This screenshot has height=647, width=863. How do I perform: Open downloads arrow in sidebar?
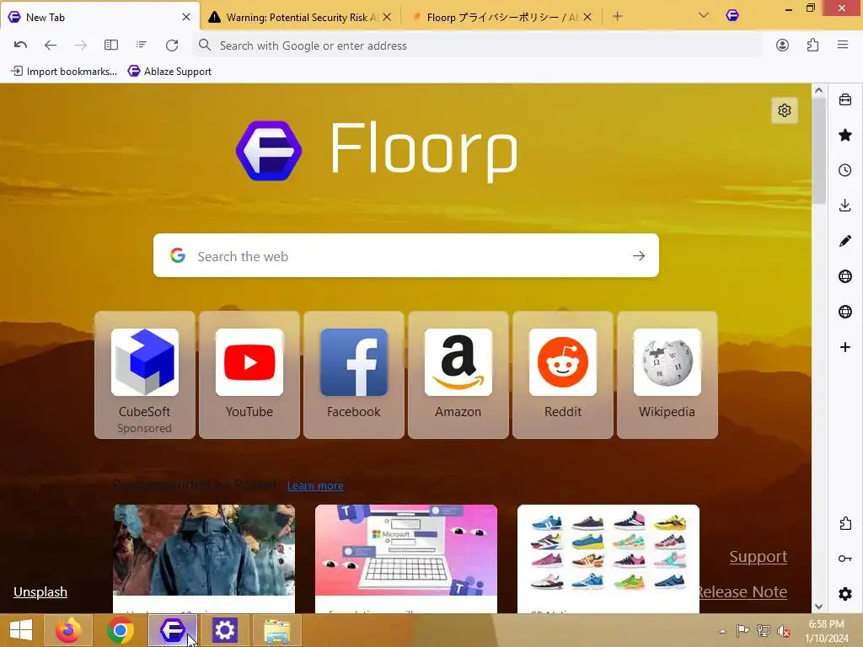[845, 206]
